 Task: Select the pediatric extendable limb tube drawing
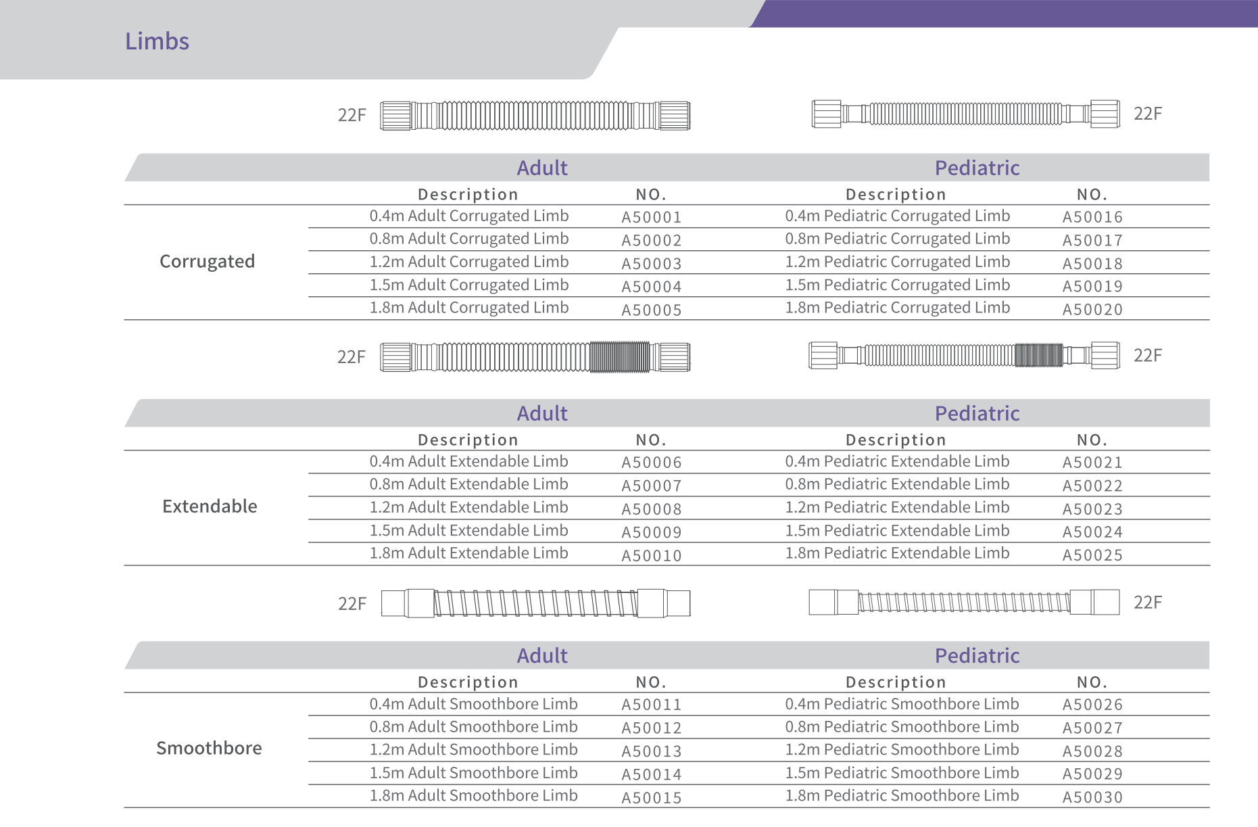coord(964,355)
